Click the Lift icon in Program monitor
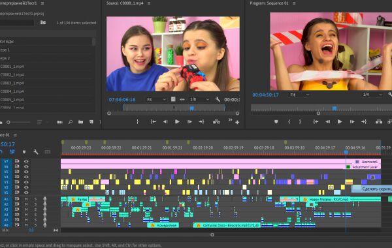392x248 pixels. click(378, 121)
